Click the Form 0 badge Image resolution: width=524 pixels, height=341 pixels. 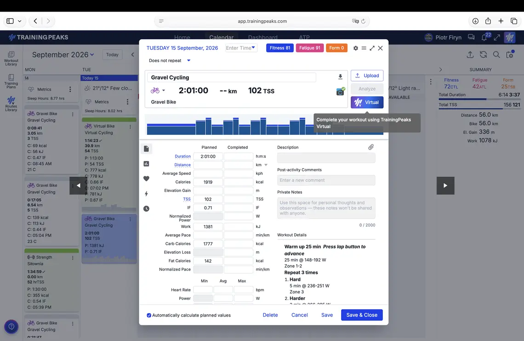(x=336, y=48)
